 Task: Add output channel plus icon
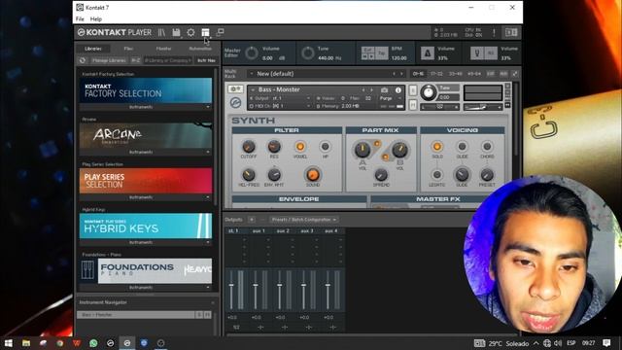[x=252, y=220]
